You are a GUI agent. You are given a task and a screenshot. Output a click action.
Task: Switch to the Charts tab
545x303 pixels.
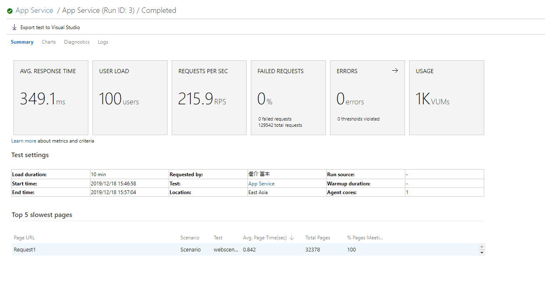(x=49, y=42)
